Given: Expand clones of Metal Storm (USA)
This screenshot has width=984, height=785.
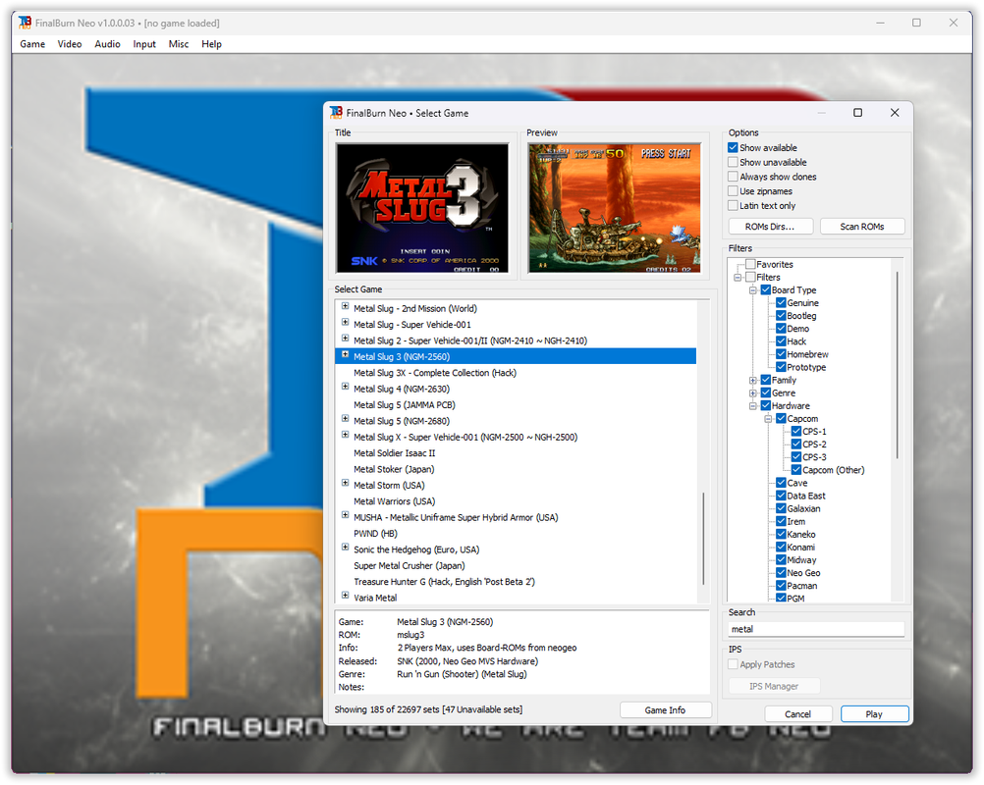Looking at the screenshot, I should (345, 484).
